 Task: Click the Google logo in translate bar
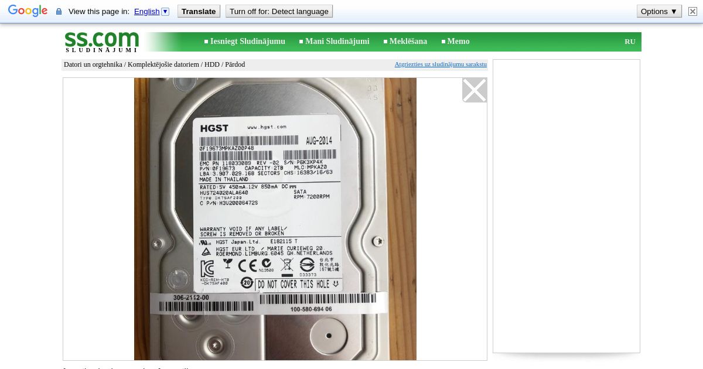pyautogui.click(x=28, y=11)
